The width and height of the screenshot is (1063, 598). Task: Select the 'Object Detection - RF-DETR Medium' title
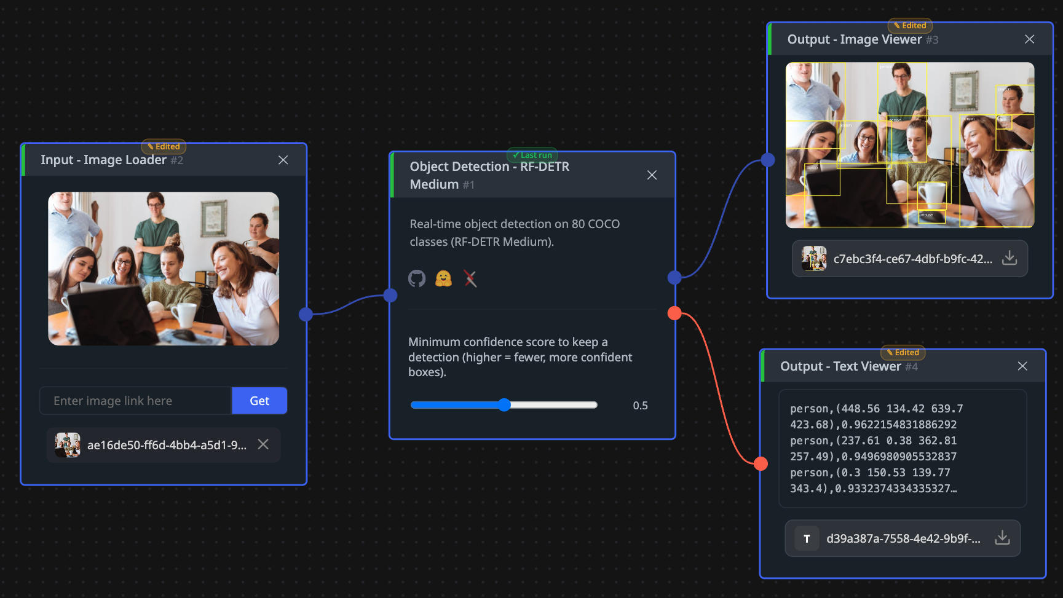[489, 175]
